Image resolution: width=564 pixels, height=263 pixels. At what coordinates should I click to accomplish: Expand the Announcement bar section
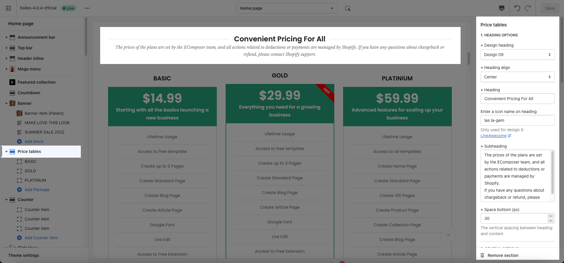point(6,37)
